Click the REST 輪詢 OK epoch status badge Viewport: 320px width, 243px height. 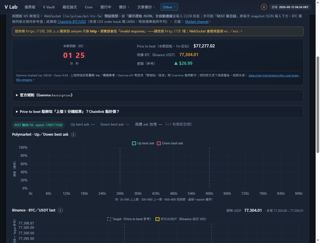click(x=38, y=125)
